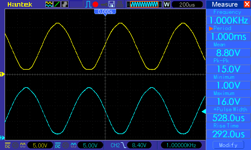Click the Hantek logo
Screen dimensions: 251x150
tap(20, 4)
